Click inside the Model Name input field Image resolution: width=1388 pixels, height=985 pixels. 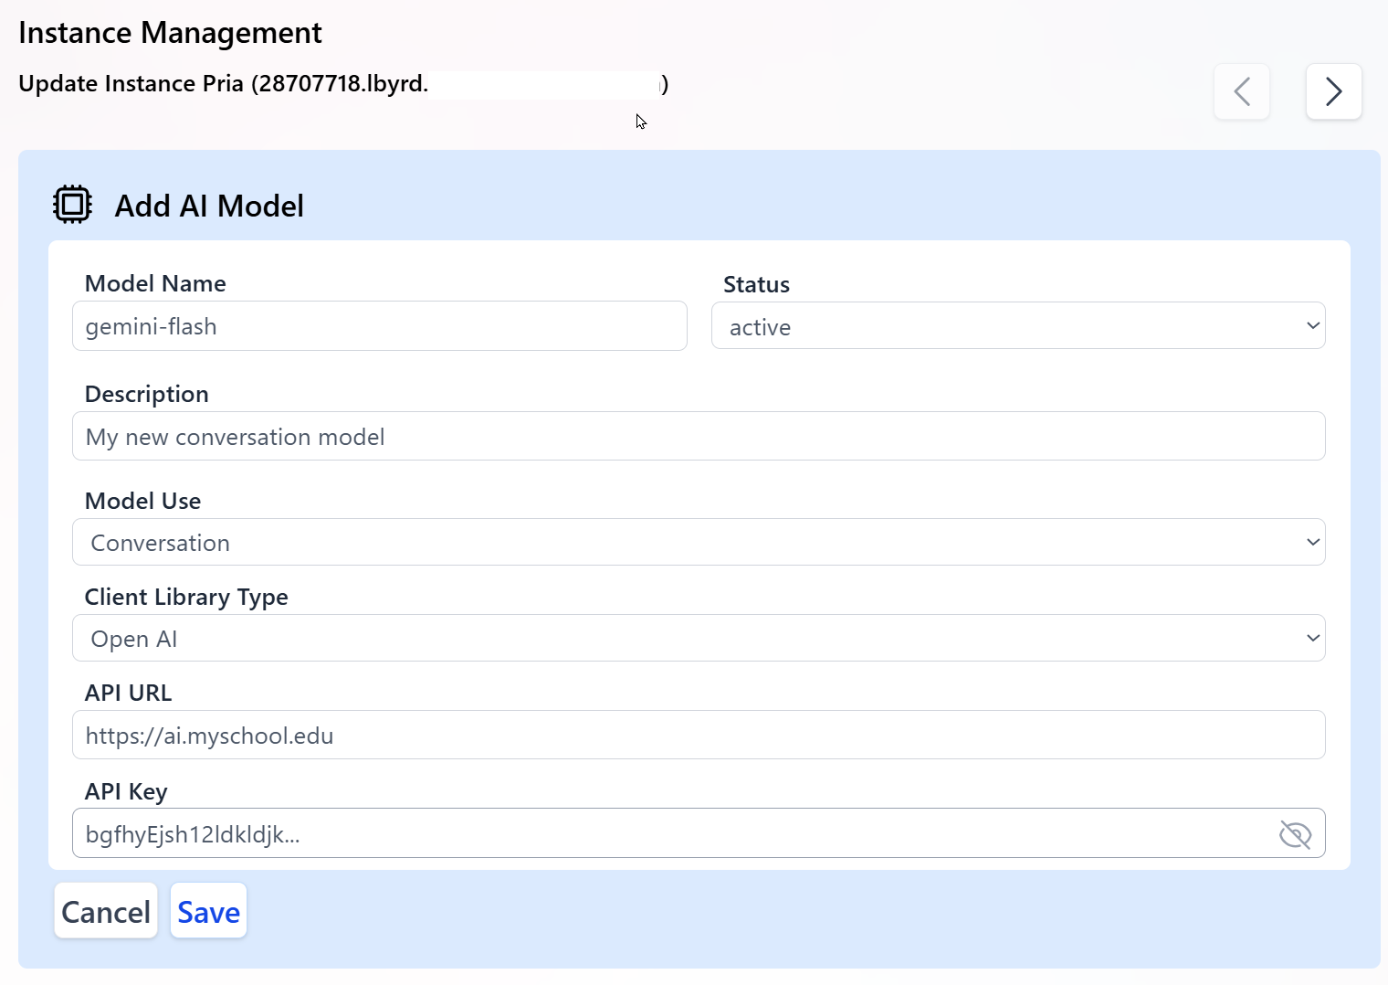(379, 325)
